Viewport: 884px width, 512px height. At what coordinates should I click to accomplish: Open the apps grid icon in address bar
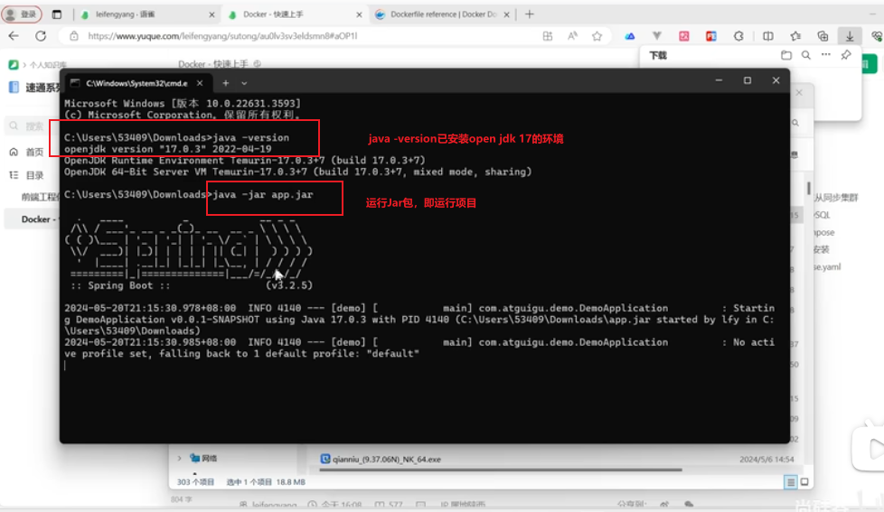tap(548, 36)
